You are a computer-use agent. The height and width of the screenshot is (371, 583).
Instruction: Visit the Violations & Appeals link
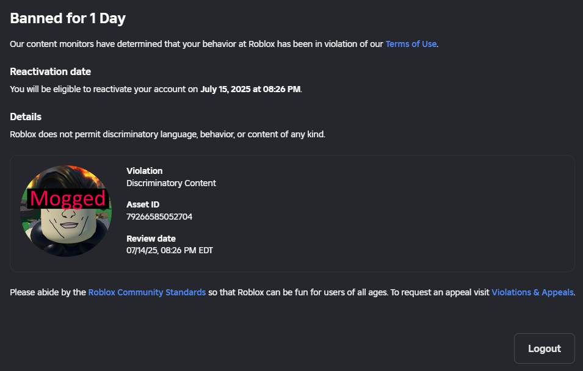[532, 292]
